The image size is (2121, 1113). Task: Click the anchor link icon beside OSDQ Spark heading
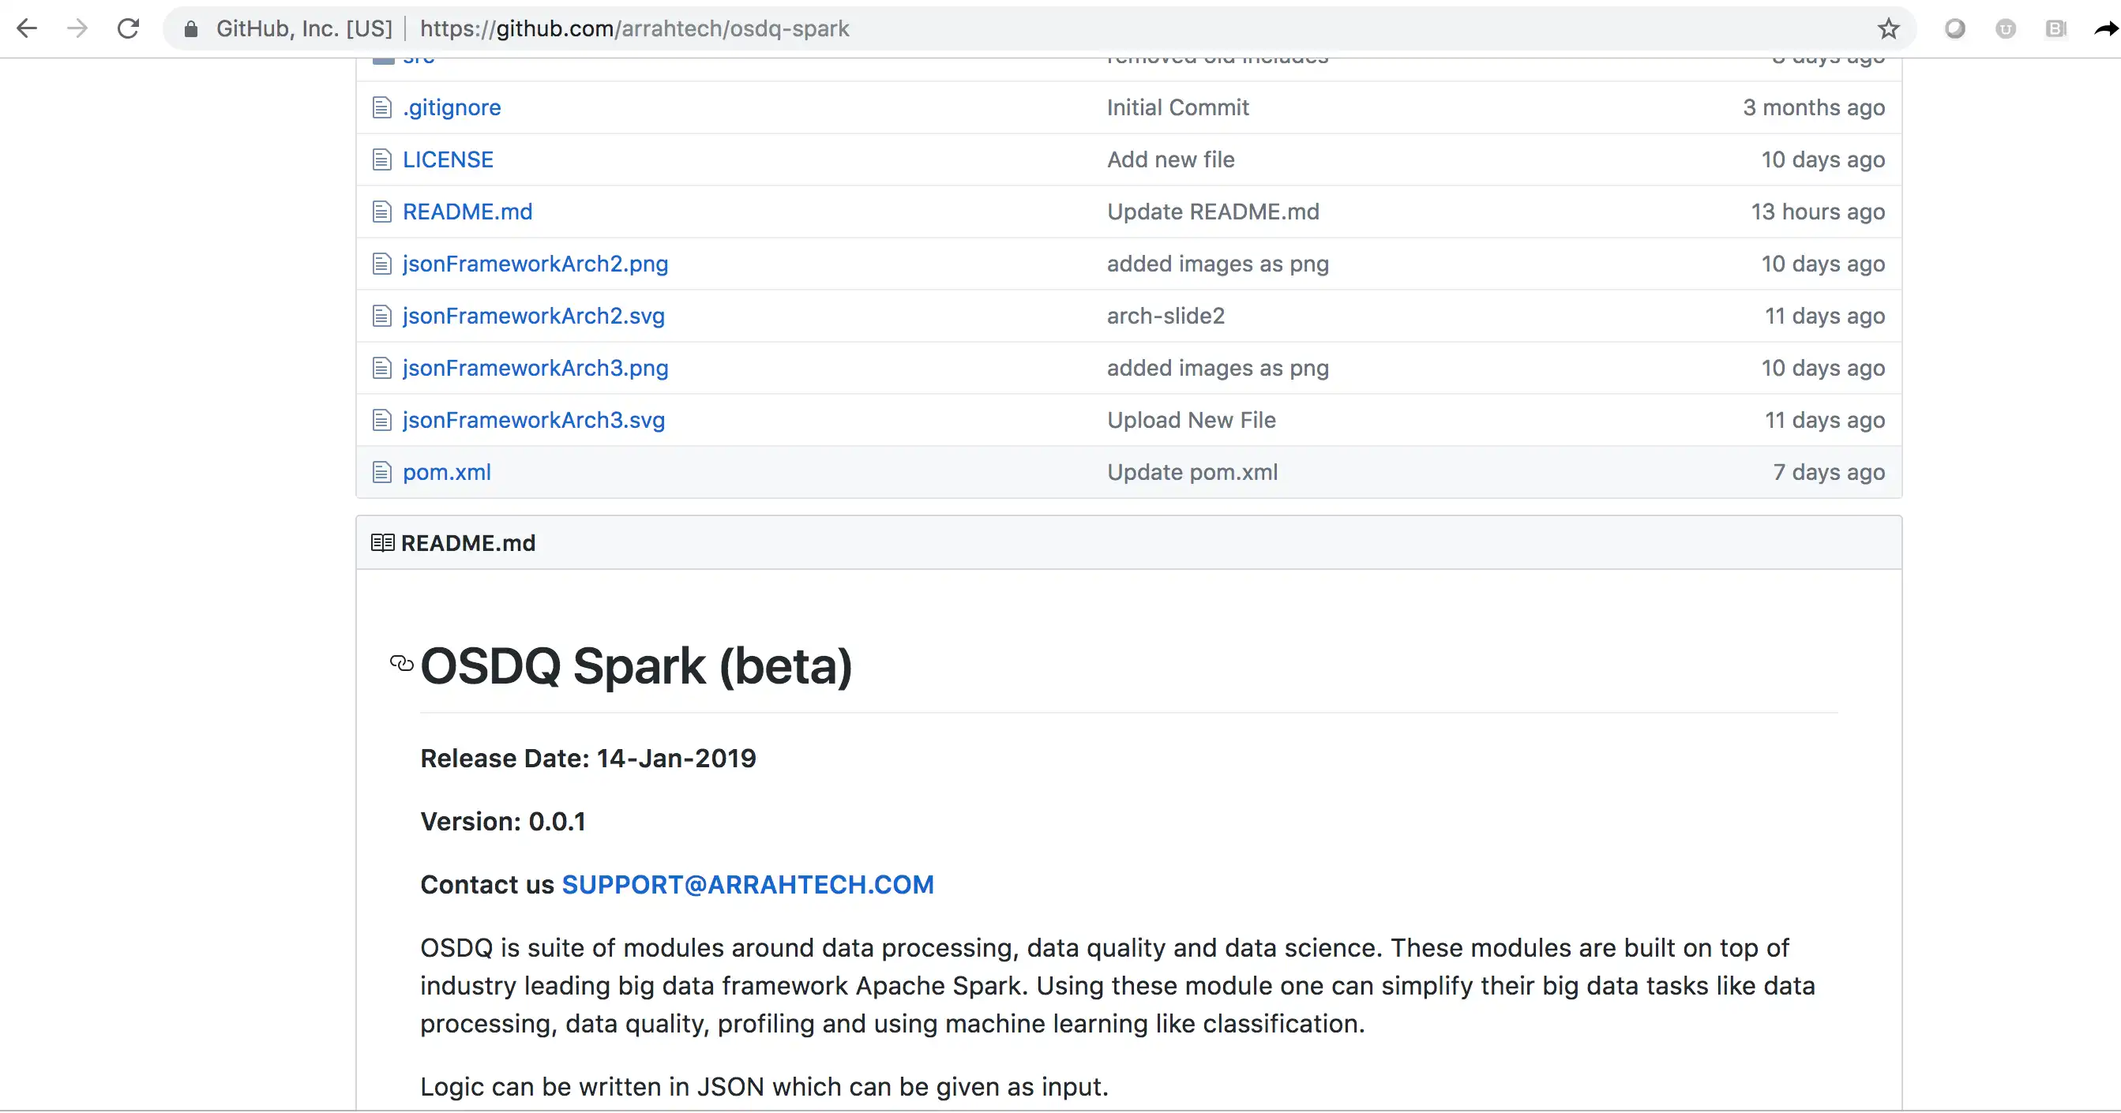point(401,664)
